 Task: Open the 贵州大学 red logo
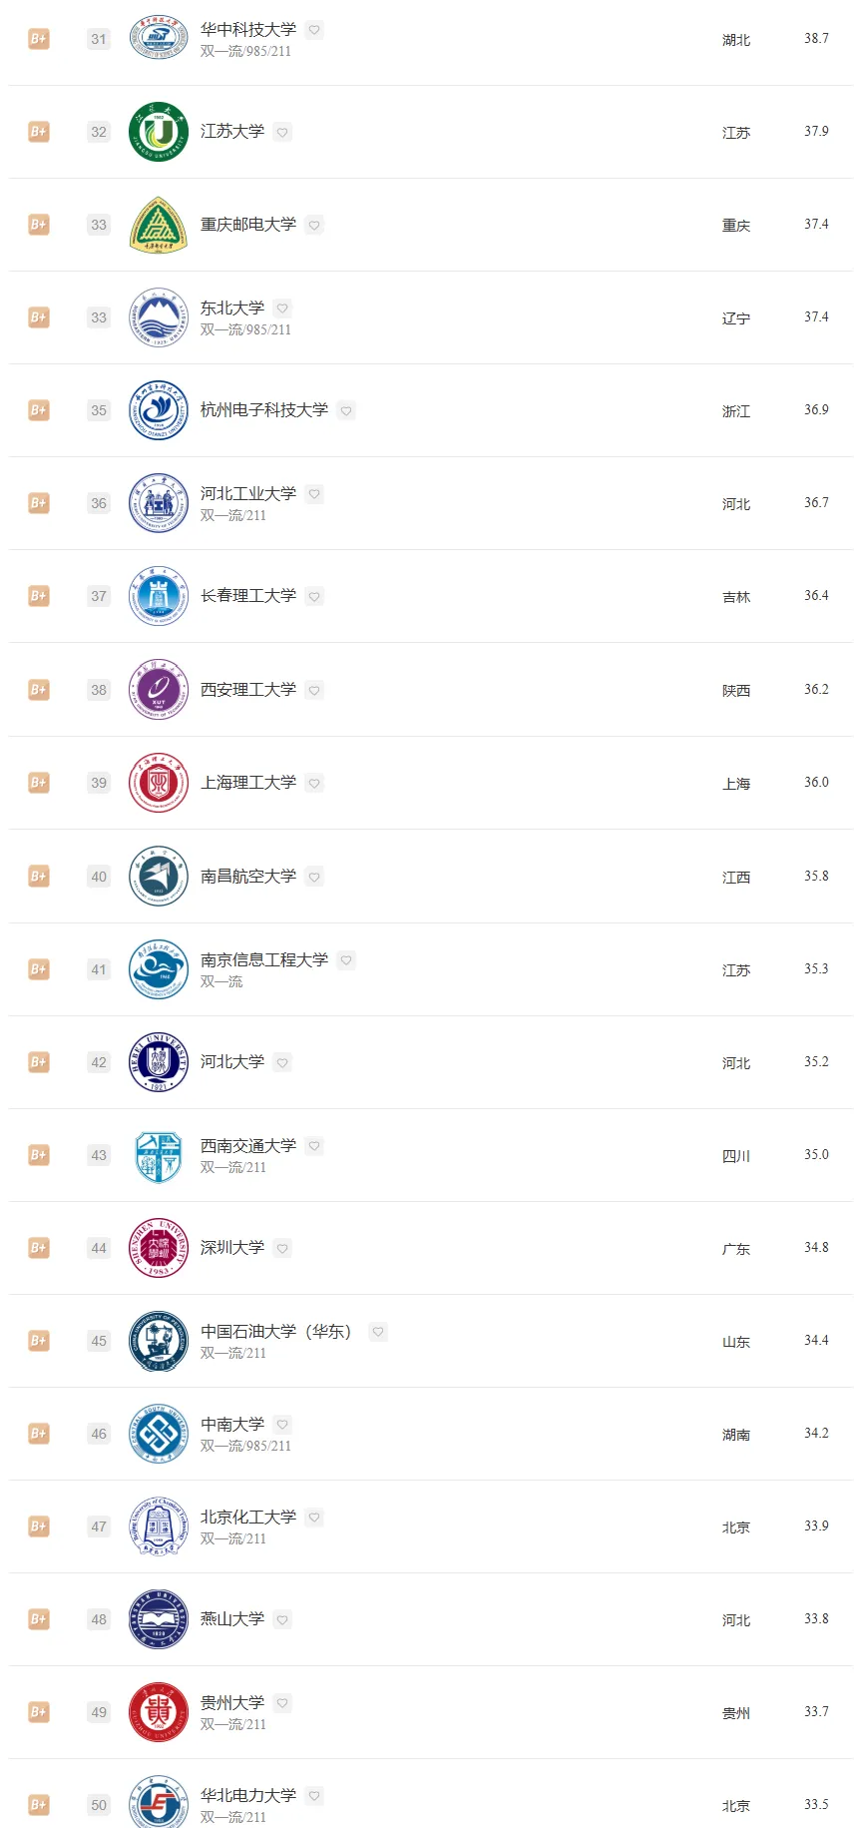(x=159, y=1712)
